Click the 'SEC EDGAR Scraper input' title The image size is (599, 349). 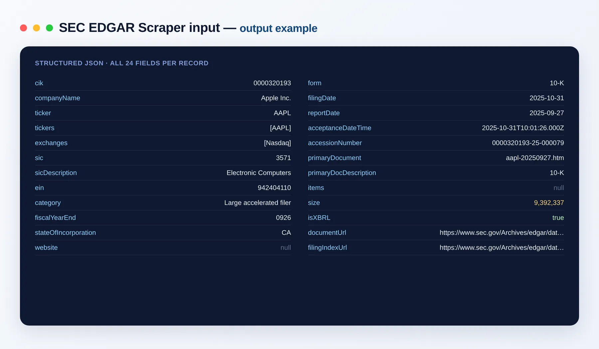pyautogui.click(x=139, y=28)
